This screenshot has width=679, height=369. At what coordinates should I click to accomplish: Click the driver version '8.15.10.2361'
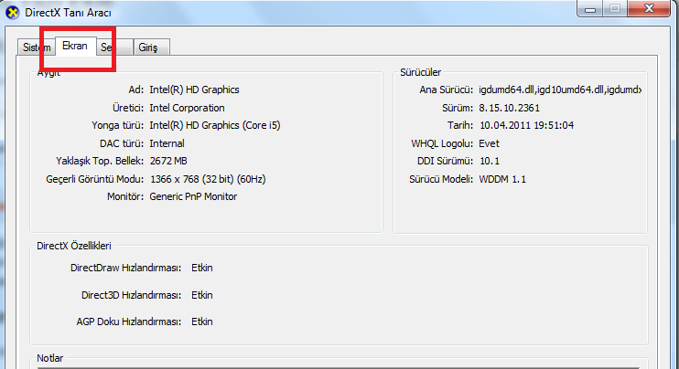click(x=509, y=108)
